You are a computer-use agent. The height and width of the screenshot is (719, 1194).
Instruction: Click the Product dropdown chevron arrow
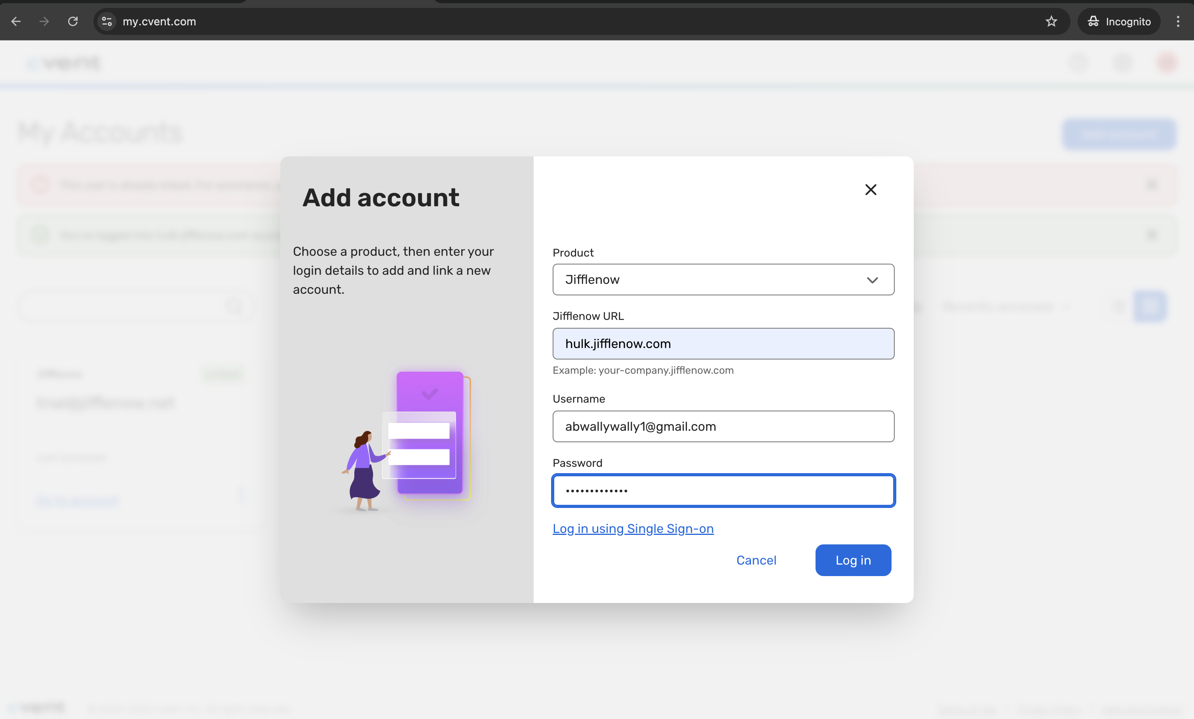872,280
